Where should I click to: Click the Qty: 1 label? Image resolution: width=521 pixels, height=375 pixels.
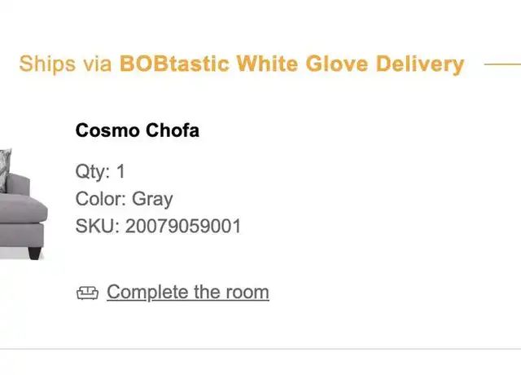(100, 172)
